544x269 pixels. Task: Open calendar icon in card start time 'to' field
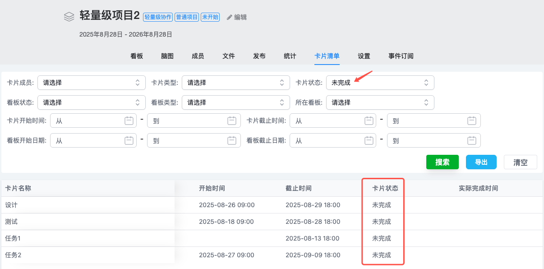pyautogui.click(x=231, y=121)
